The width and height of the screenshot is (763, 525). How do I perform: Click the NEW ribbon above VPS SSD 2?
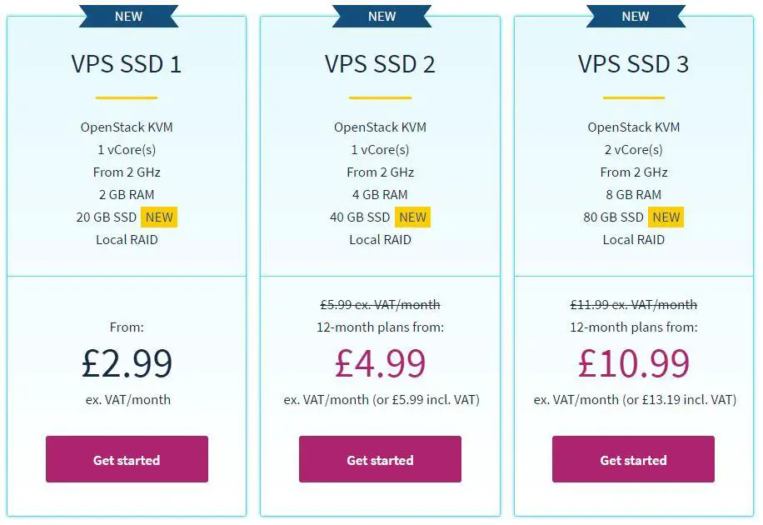point(381,16)
